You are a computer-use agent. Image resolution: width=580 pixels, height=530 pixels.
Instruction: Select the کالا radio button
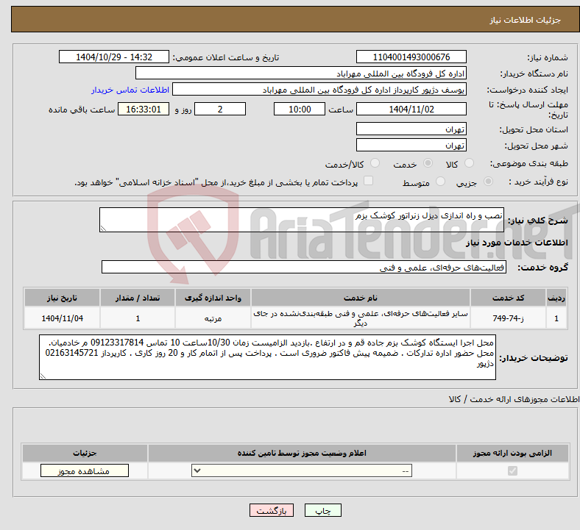tap(469, 163)
